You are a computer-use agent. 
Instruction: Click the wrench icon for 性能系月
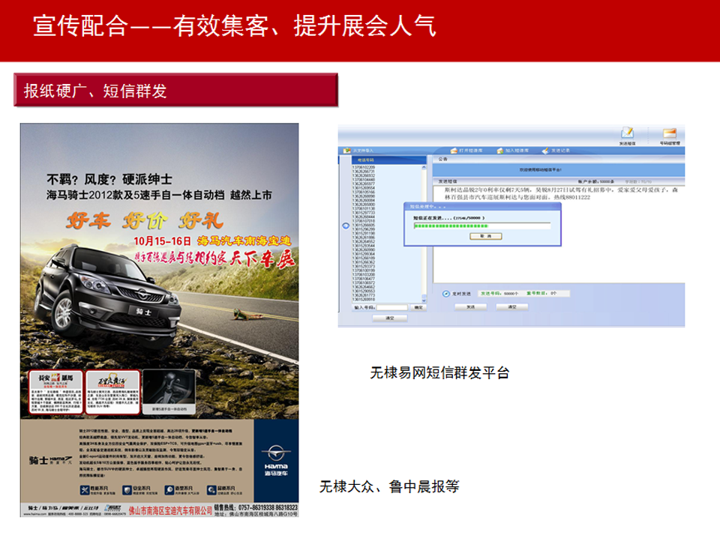pyautogui.click(x=85, y=490)
